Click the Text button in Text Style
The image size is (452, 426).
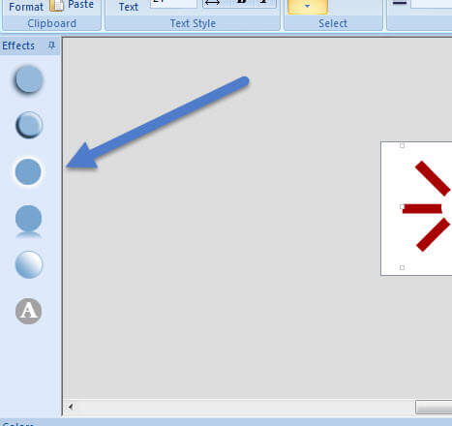[129, 7]
